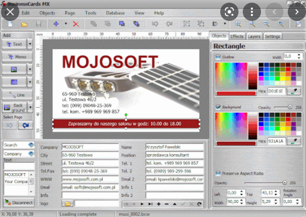Open Google Lens search icon in the overlay
The image size is (306, 217).
(x=229, y=12)
